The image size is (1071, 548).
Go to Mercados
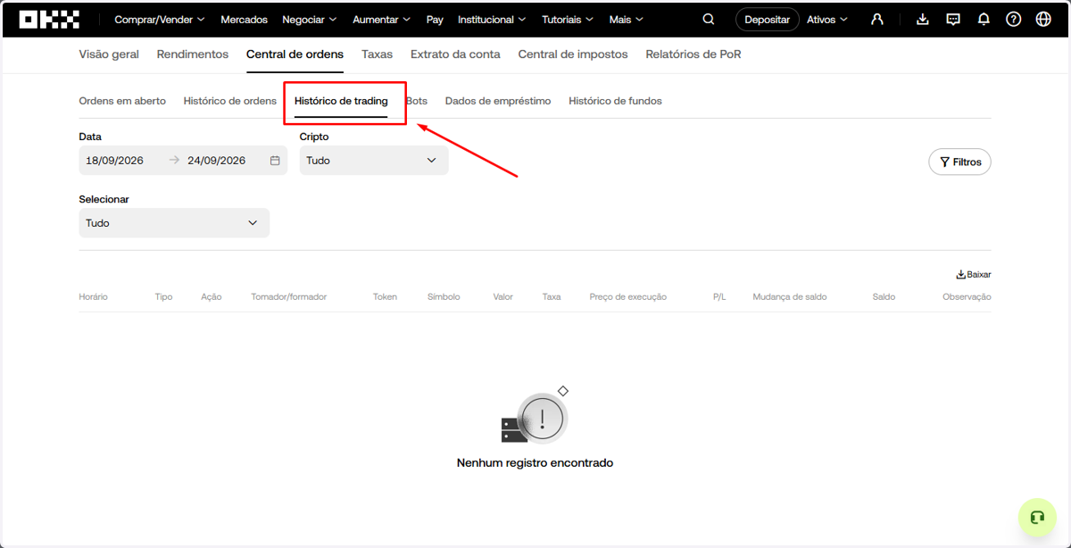coord(245,19)
